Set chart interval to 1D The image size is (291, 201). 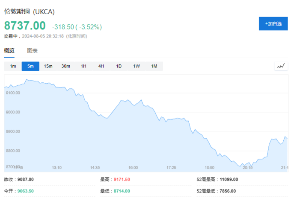[119, 66]
